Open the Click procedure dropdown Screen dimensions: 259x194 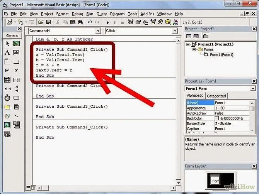[175, 31]
